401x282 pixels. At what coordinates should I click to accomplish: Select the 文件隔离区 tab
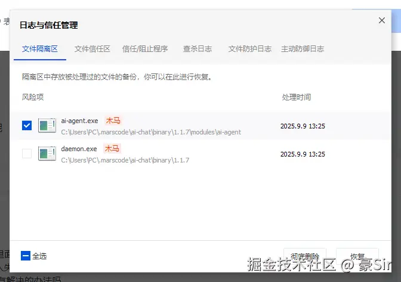[x=40, y=49]
